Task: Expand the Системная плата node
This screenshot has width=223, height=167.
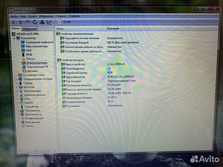Action: 16,75
